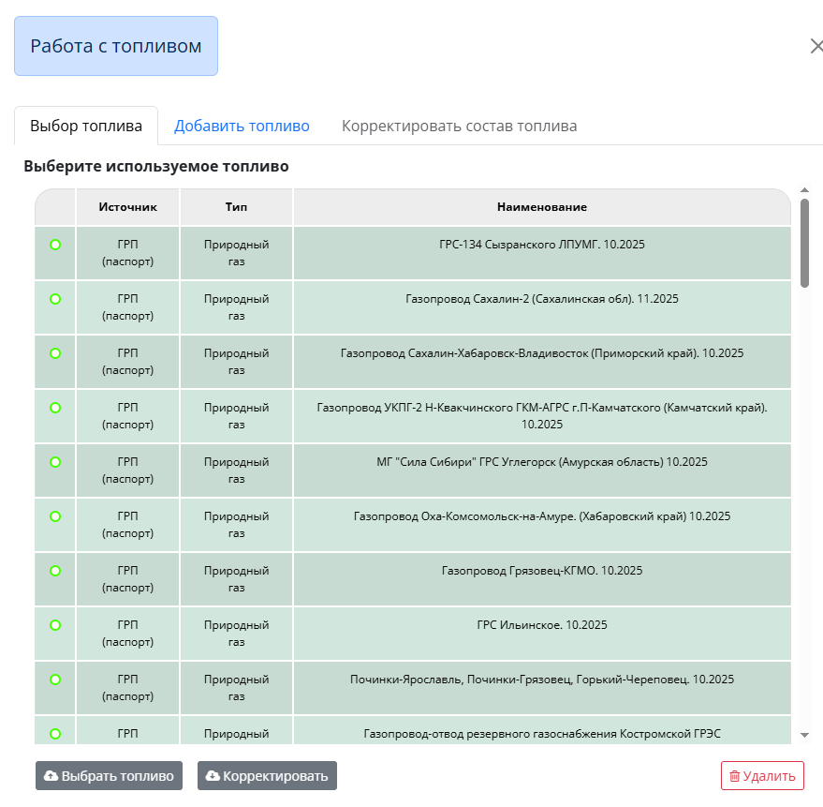Open Корректировать состав топлива tab
The image size is (823, 807).
coord(460,127)
